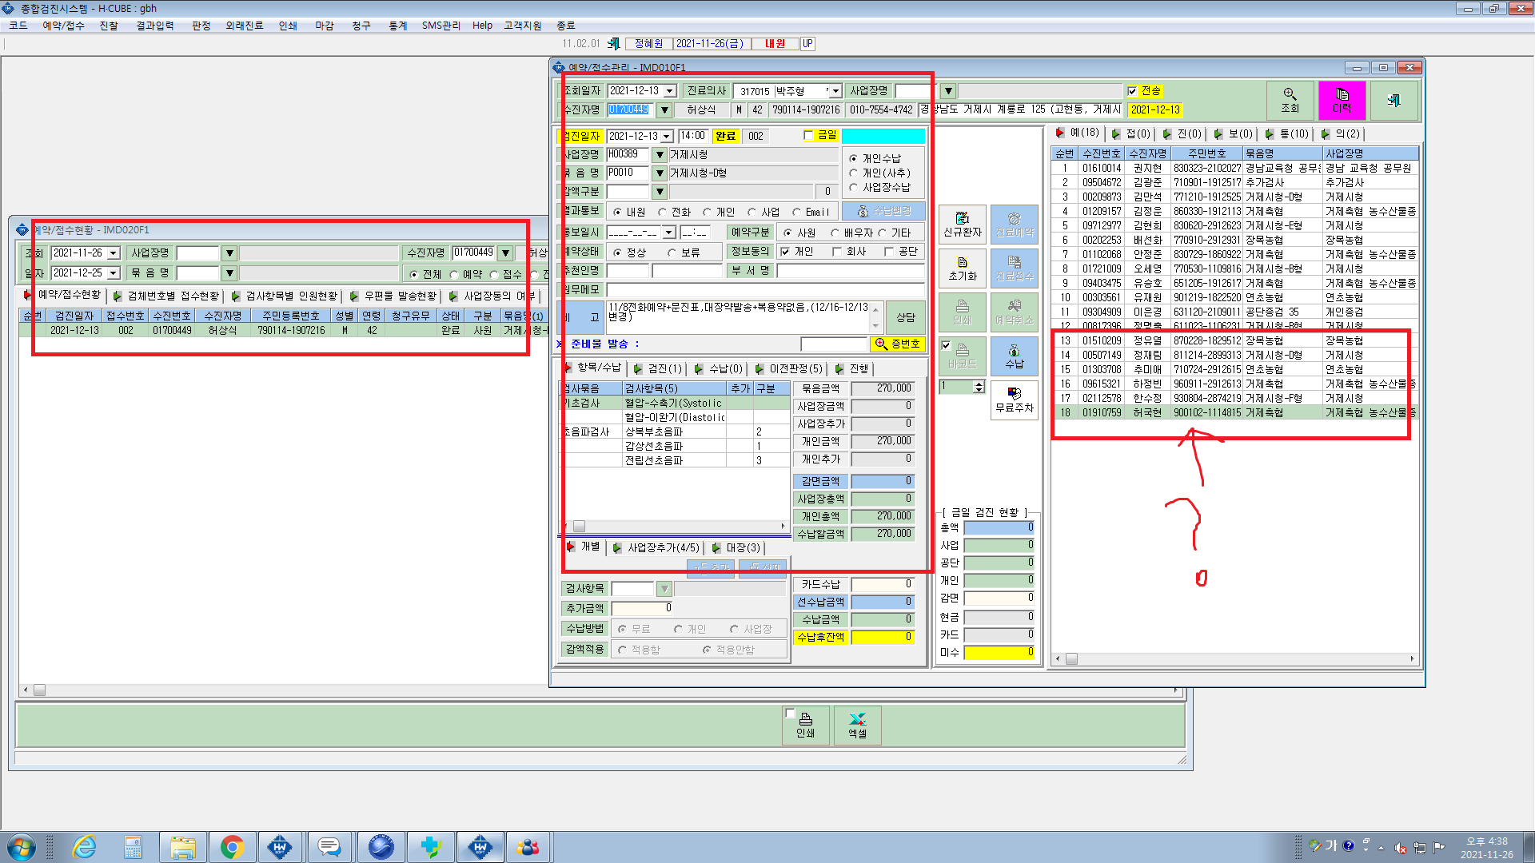Open the magenta 이력 history button
The height and width of the screenshot is (863, 1535).
pos(1342,101)
